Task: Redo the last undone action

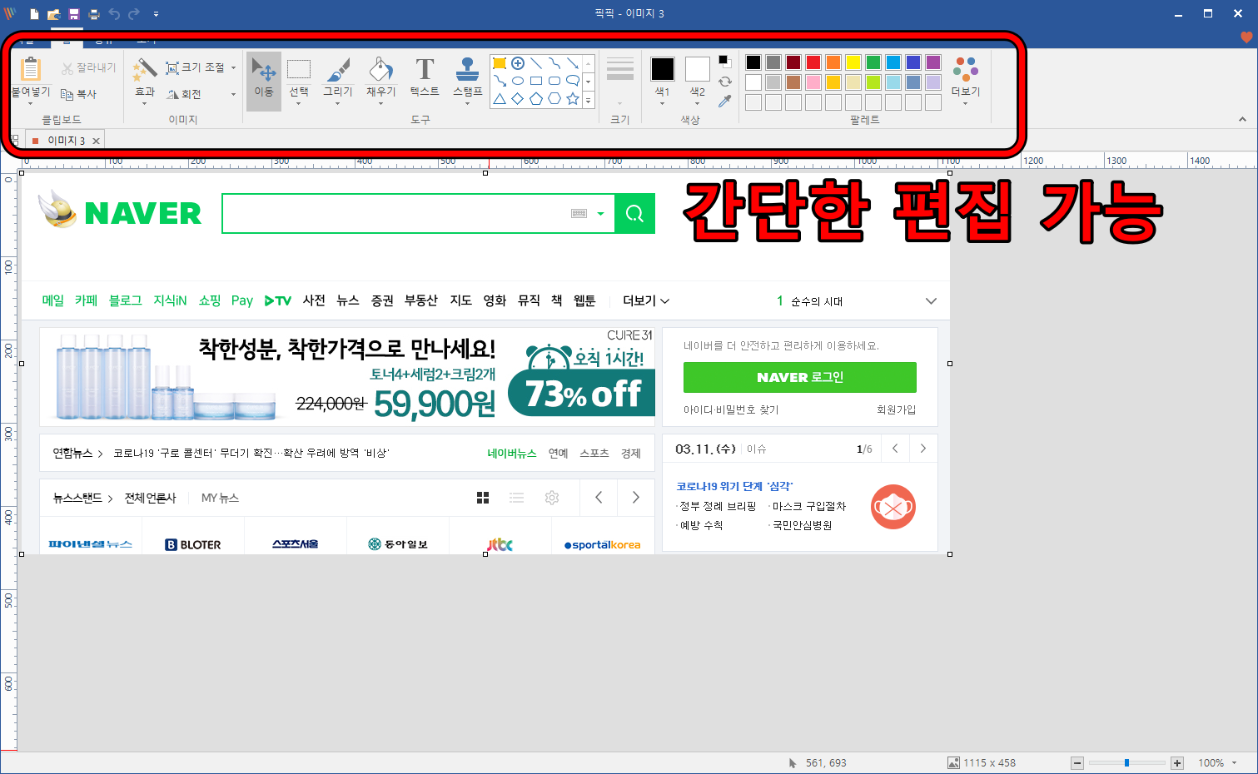Action: pyautogui.click(x=134, y=14)
